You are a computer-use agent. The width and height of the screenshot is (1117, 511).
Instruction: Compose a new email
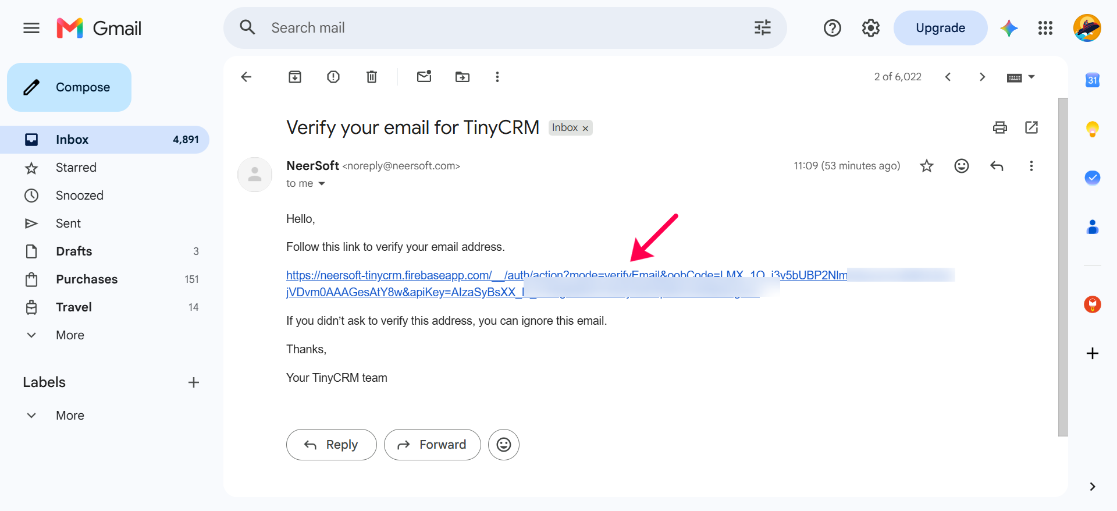pyautogui.click(x=69, y=87)
